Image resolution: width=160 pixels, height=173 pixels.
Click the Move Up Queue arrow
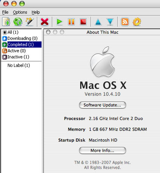pyautogui.click(x=98, y=22)
